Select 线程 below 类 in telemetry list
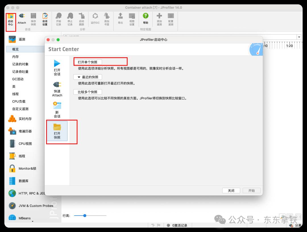 15,94
